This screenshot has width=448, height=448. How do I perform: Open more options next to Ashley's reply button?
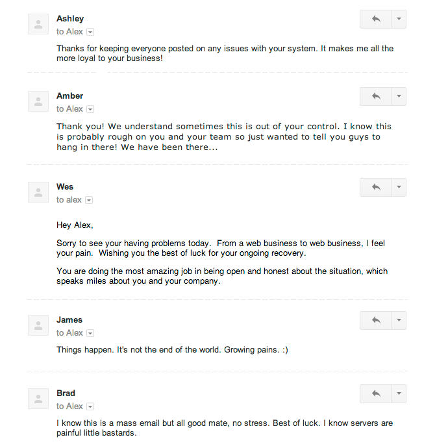pyautogui.click(x=399, y=19)
